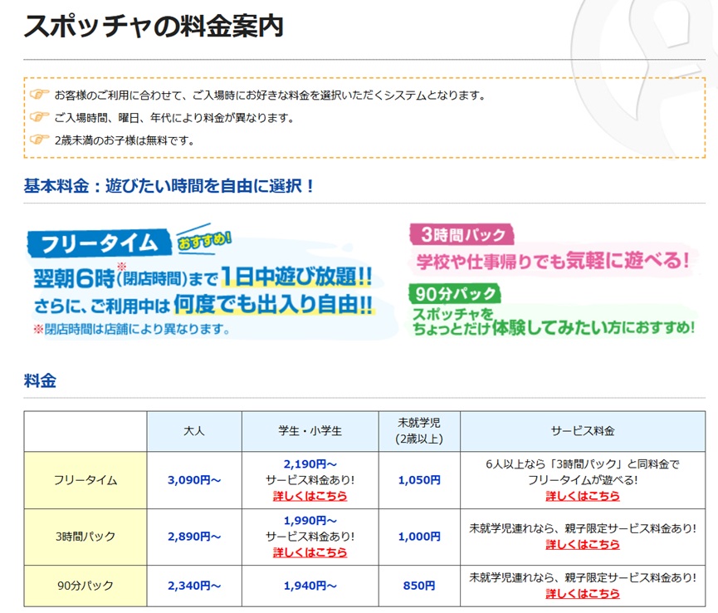Follow 詳しくはこちら in 90分パック service fee cell
The width and height of the screenshot is (718, 613).
pyautogui.click(x=582, y=594)
